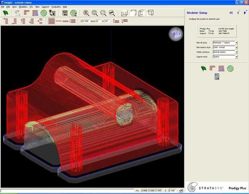Go to first step with double-left arrow

231,13
